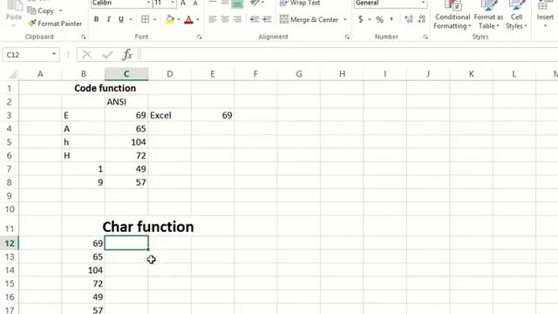Viewport: 558px width, 314px height.
Task: Click the Paste button
Action: [14, 13]
